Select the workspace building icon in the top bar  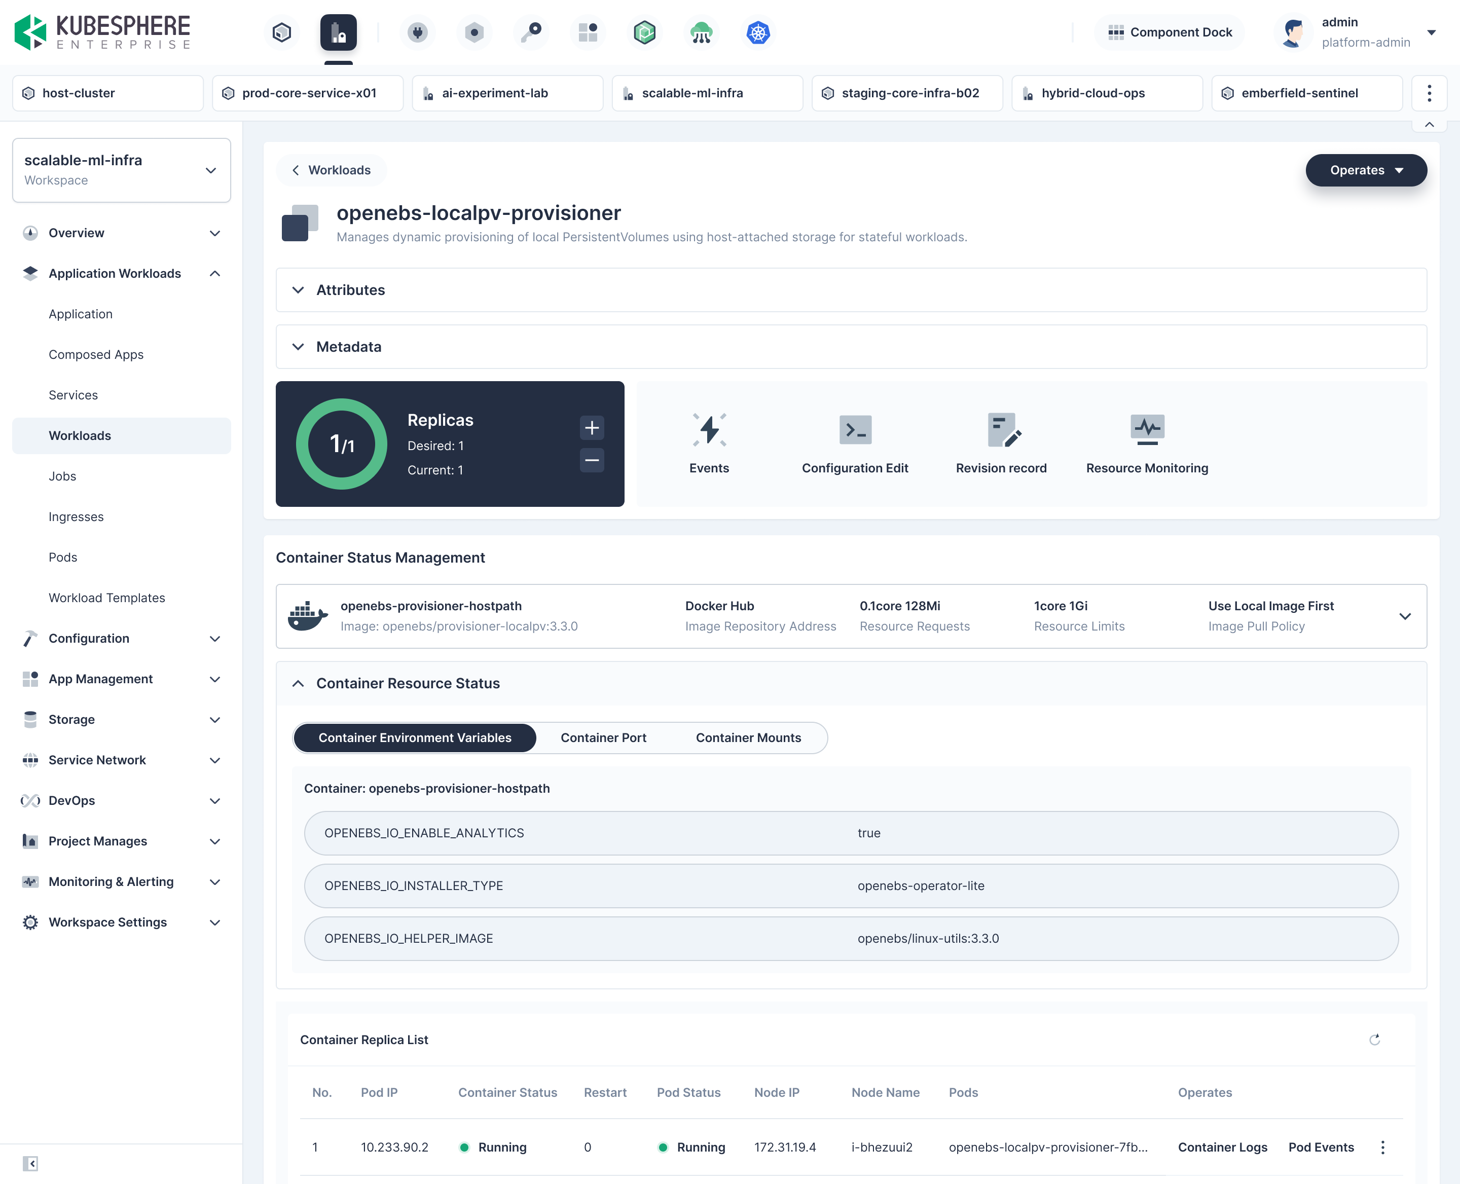339,32
